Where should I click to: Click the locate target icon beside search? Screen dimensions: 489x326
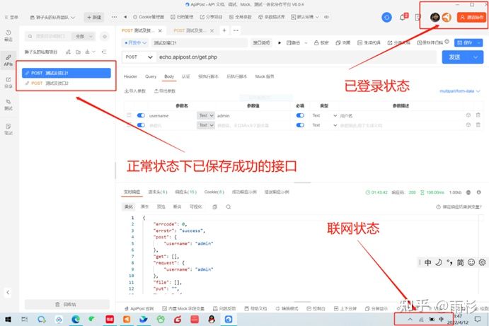click(105, 37)
